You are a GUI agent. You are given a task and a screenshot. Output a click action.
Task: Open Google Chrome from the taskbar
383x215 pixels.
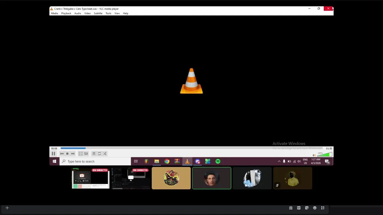(167, 162)
